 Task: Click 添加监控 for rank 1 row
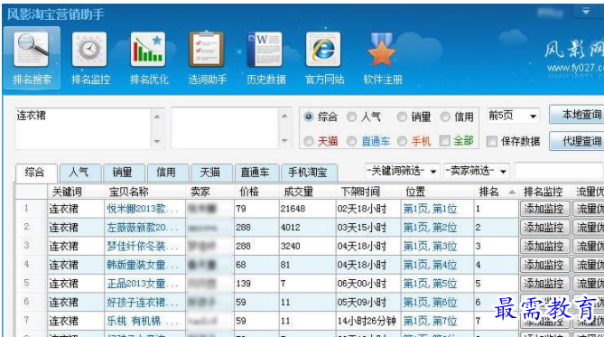tap(544, 209)
